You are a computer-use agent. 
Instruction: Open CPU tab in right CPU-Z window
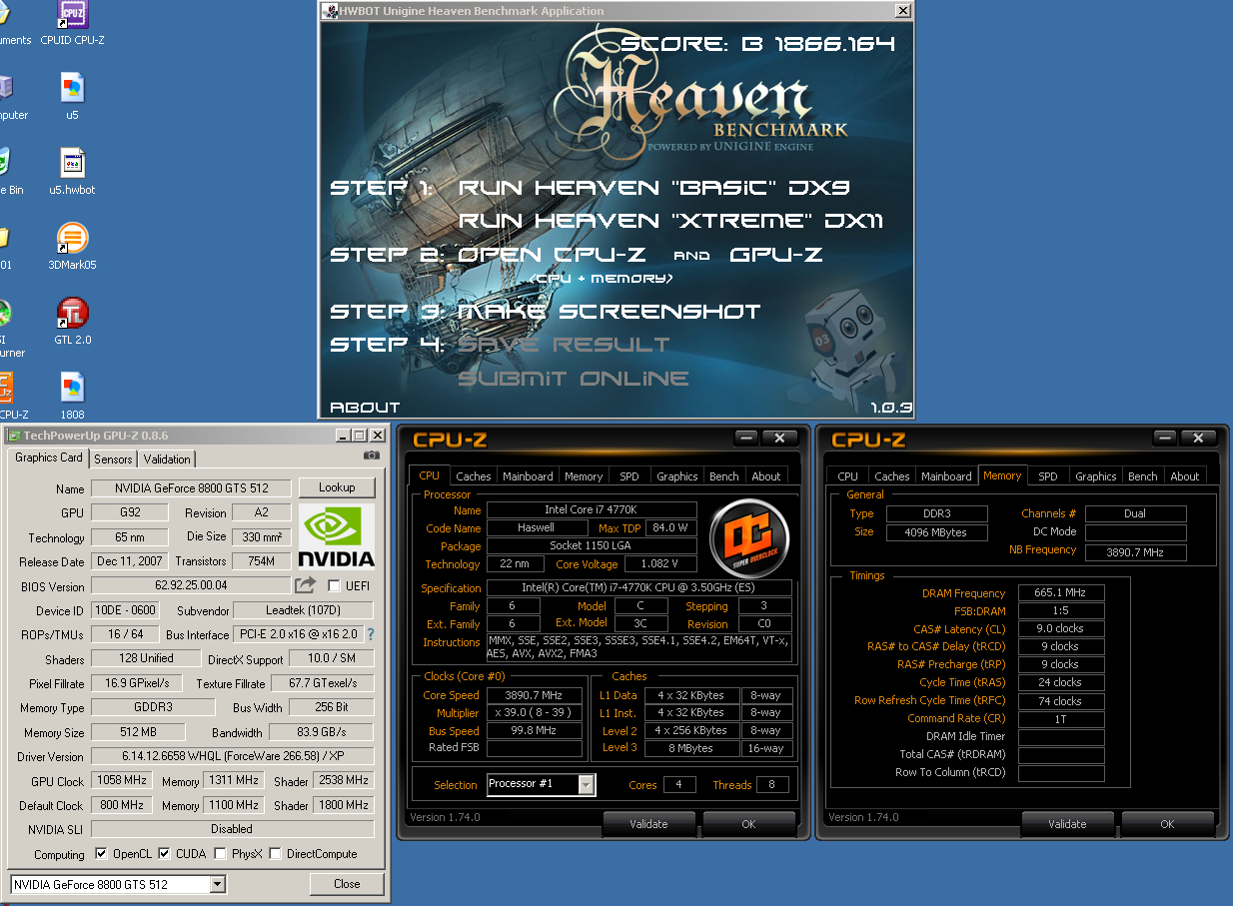848,476
